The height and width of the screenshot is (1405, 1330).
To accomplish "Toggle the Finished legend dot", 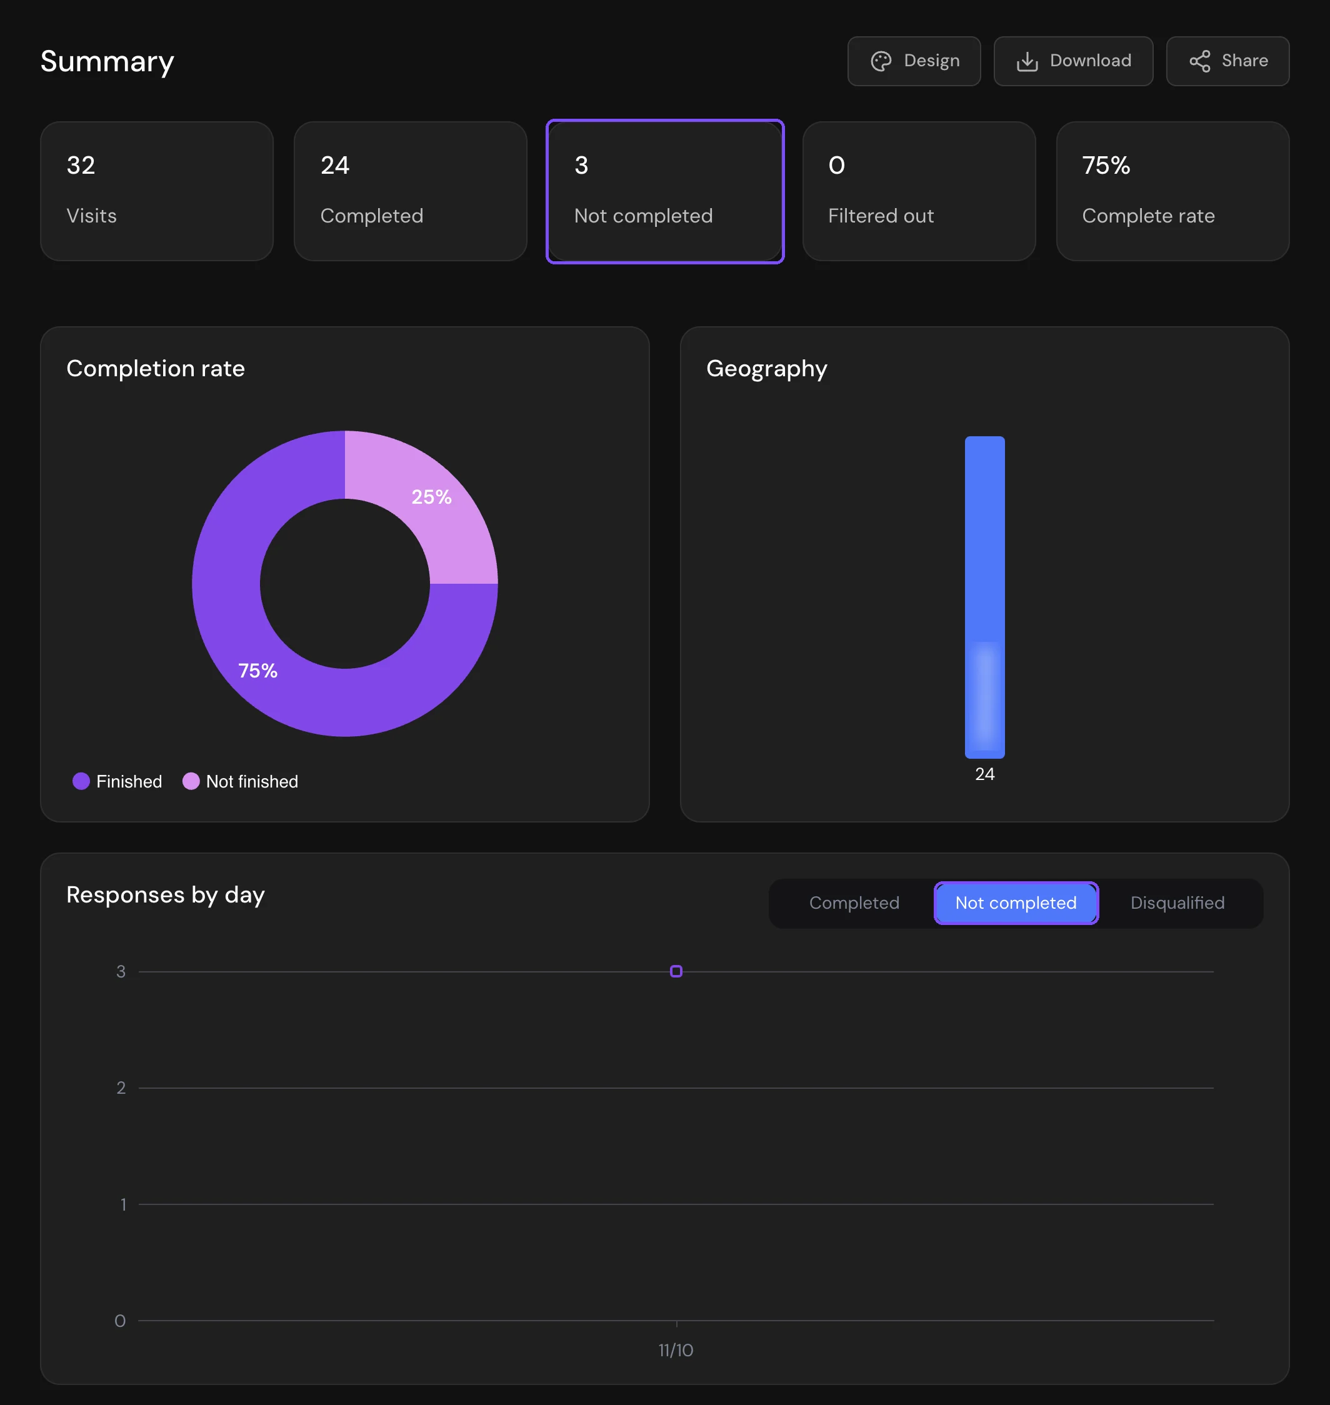I will [81, 781].
